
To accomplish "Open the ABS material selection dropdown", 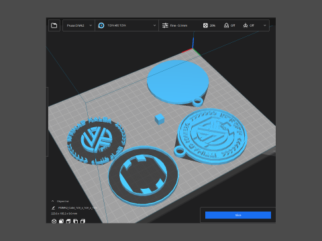I will [127, 25].
